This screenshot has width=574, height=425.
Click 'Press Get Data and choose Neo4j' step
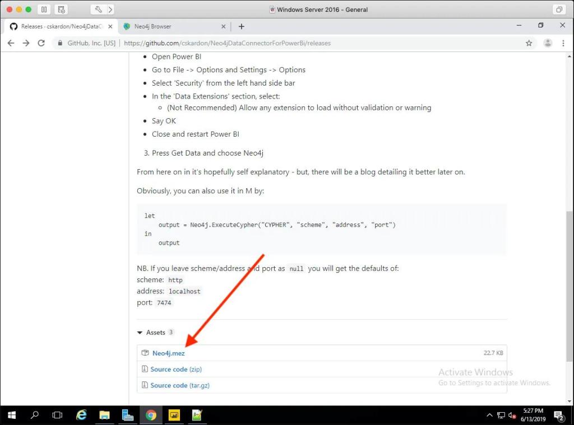[207, 153]
